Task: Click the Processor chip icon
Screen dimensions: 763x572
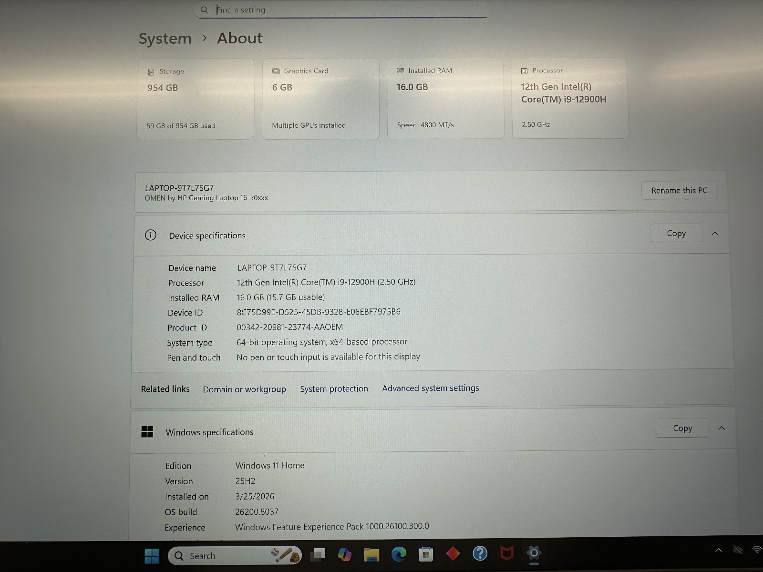Action: [524, 71]
